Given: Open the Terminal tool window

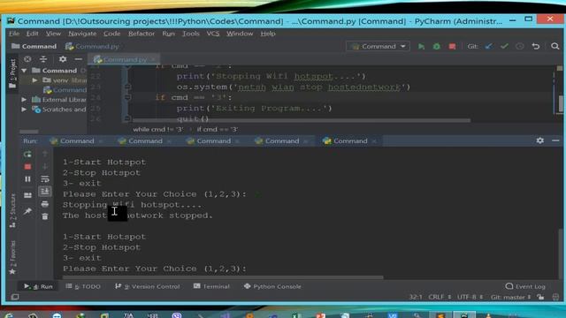Looking at the screenshot, I should coord(211,286).
